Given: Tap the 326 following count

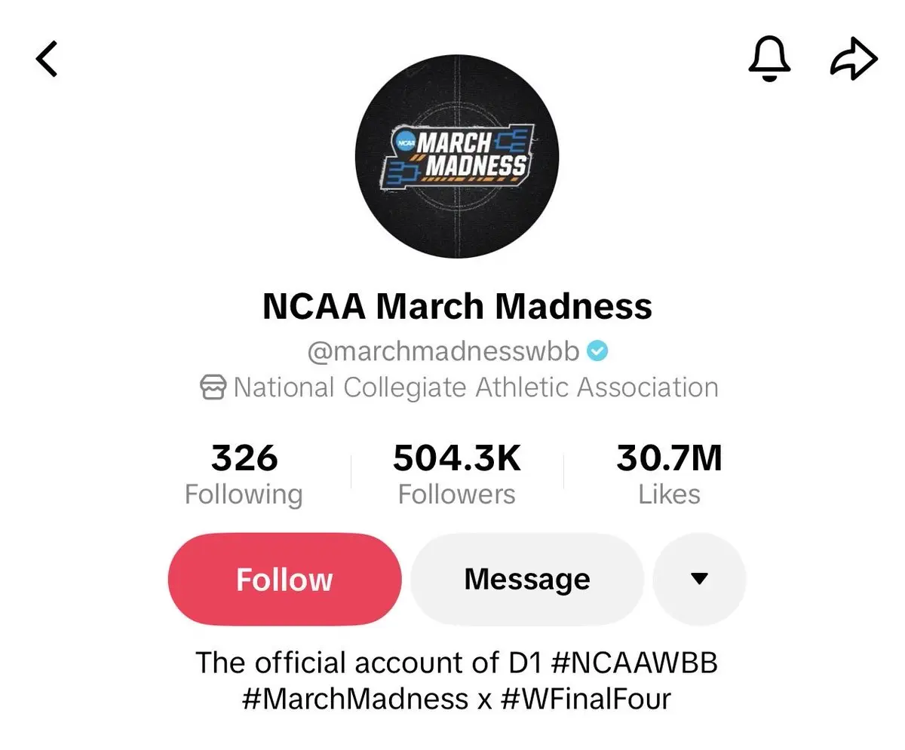Looking at the screenshot, I should (x=244, y=458).
